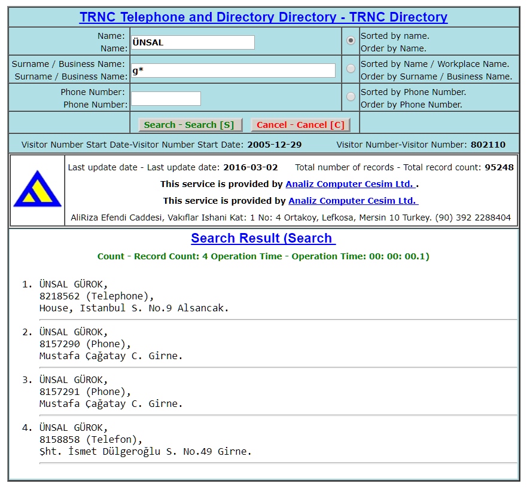
Task: Click the total record count 95248
Action: (499, 167)
